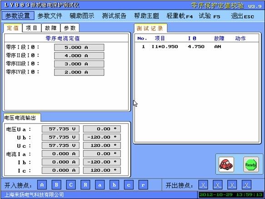The width and height of the screenshot is (265, 199).
Task: Click the Ib phase angle -120.00 field
Action: (102, 162)
